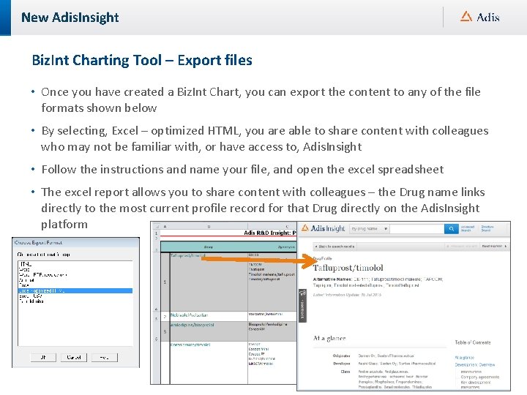The width and height of the screenshot is (527, 395).
Task: Click the 'At a glance' section heading
Action: [x=329, y=338]
